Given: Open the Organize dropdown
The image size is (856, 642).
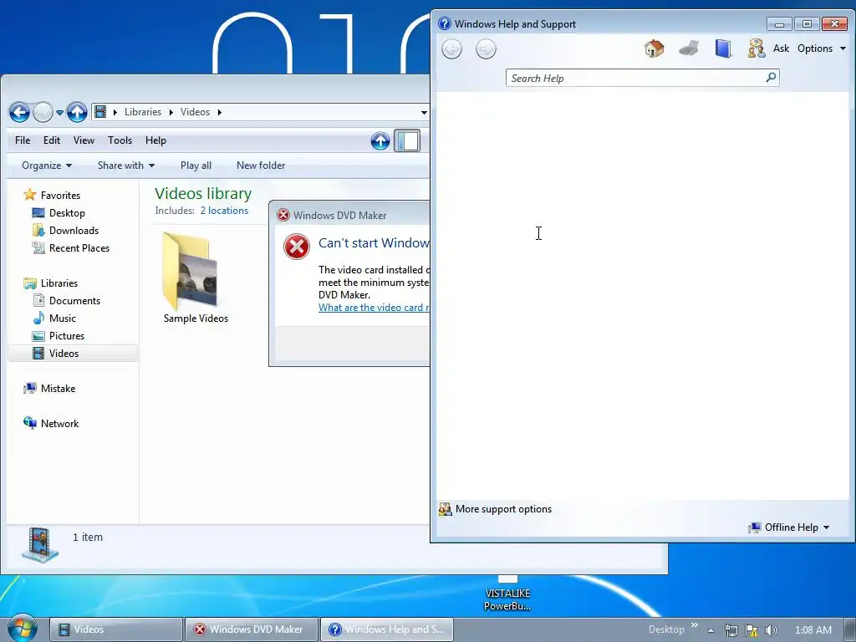Looking at the screenshot, I should tap(47, 166).
